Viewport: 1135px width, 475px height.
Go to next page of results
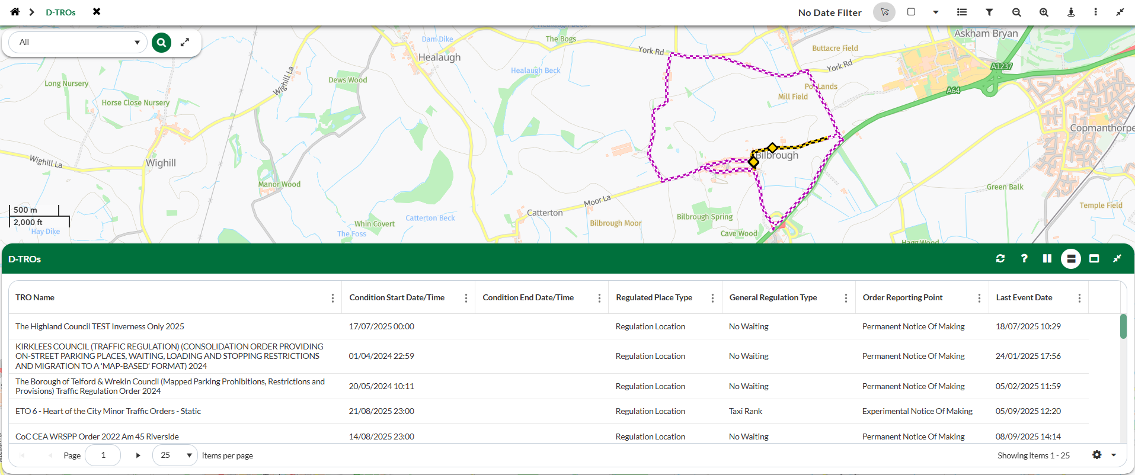pyautogui.click(x=138, y=455)
